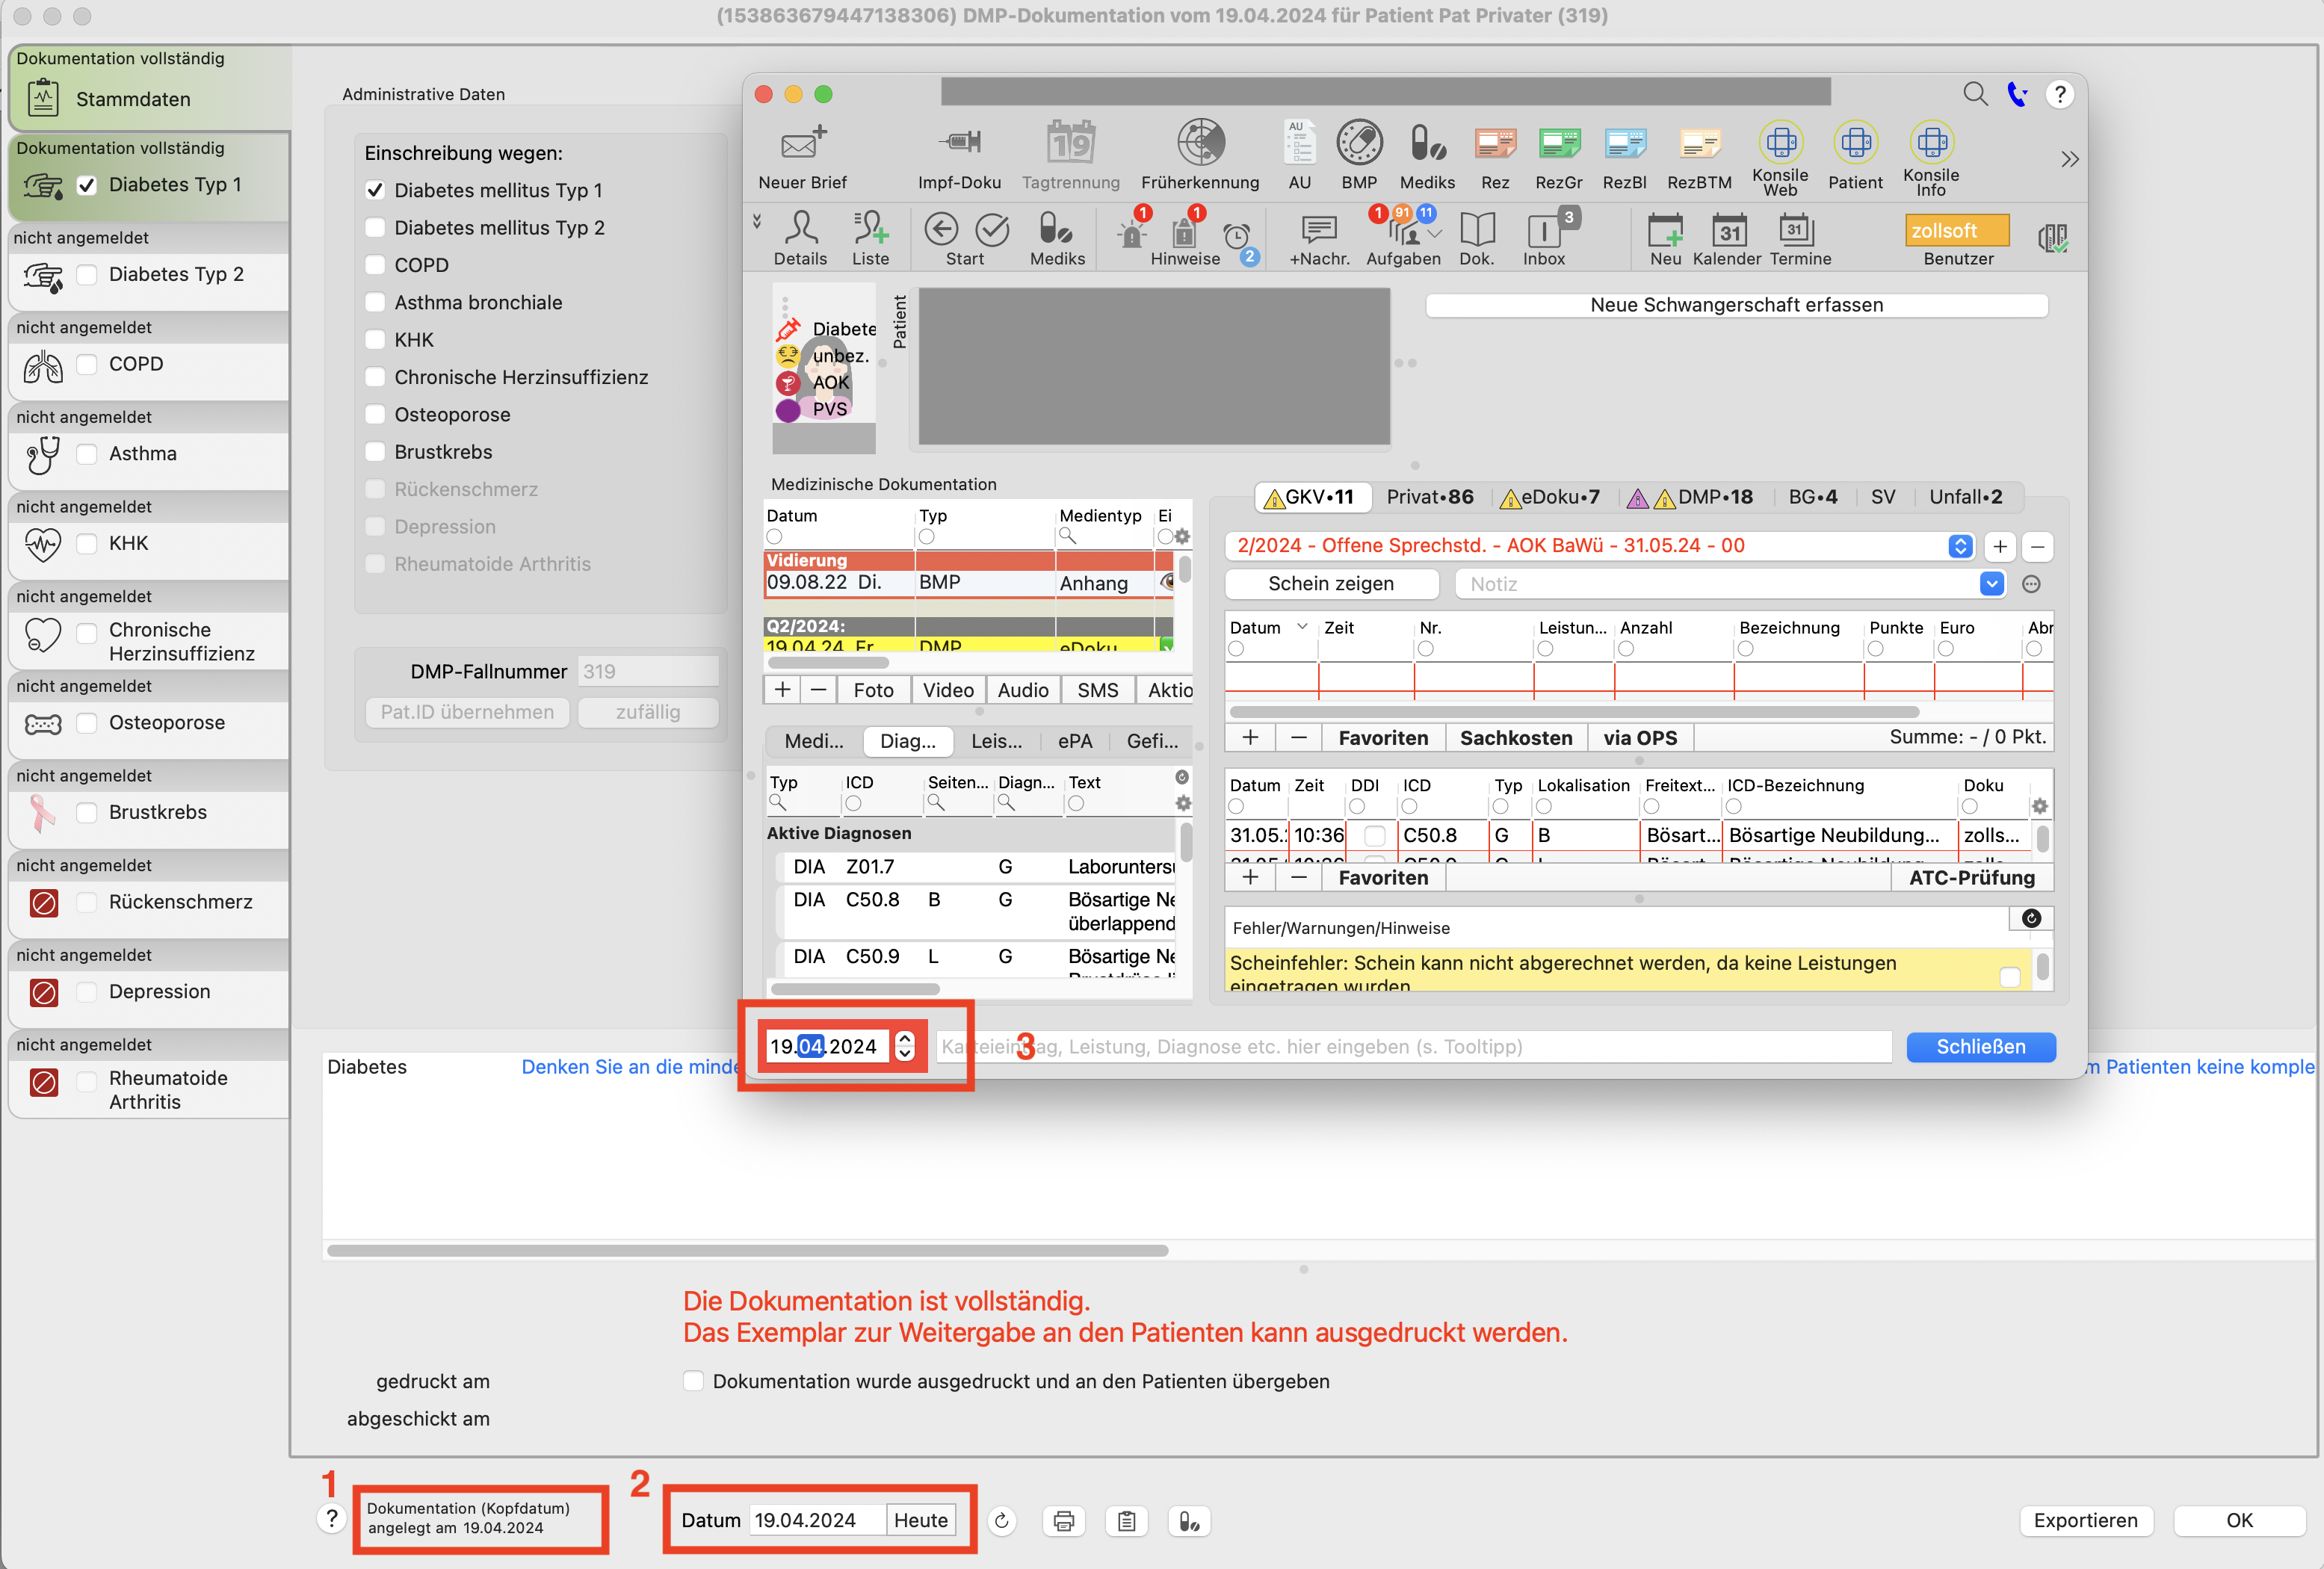
Task: Expand the toolbar overflow chevron
Action: tap(2070, 159)
